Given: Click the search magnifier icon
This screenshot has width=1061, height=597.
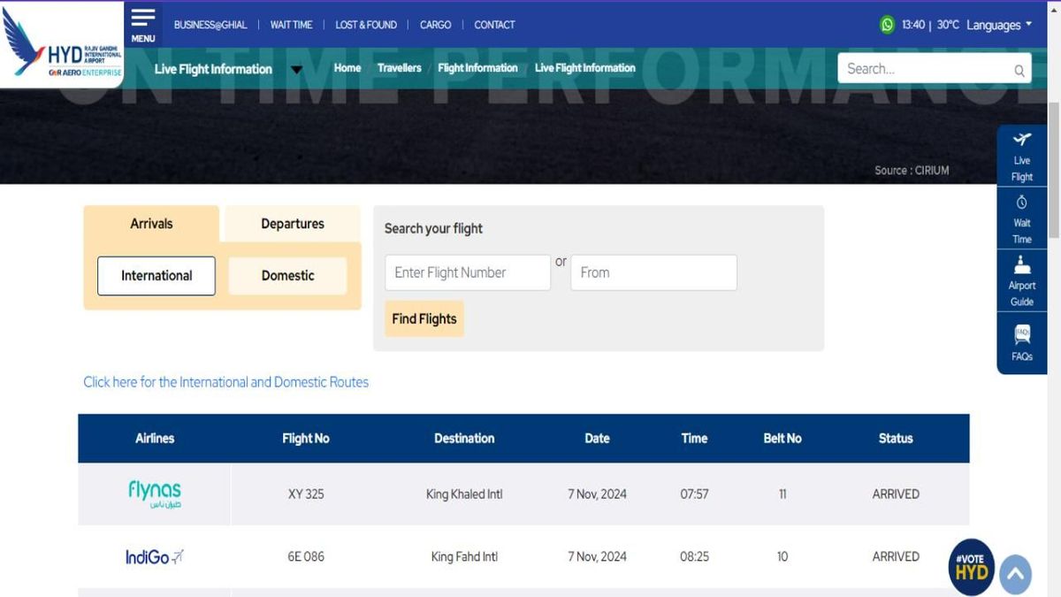Looking at the screenshot, I should pyautogui.click(x=1018, y=68).
